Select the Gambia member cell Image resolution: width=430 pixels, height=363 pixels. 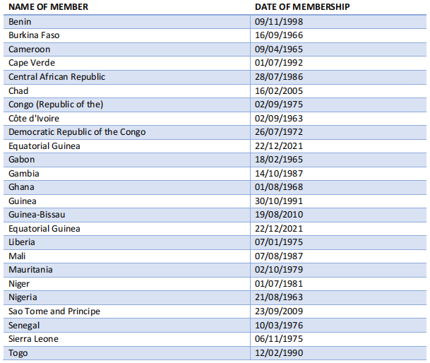(126, 174)
